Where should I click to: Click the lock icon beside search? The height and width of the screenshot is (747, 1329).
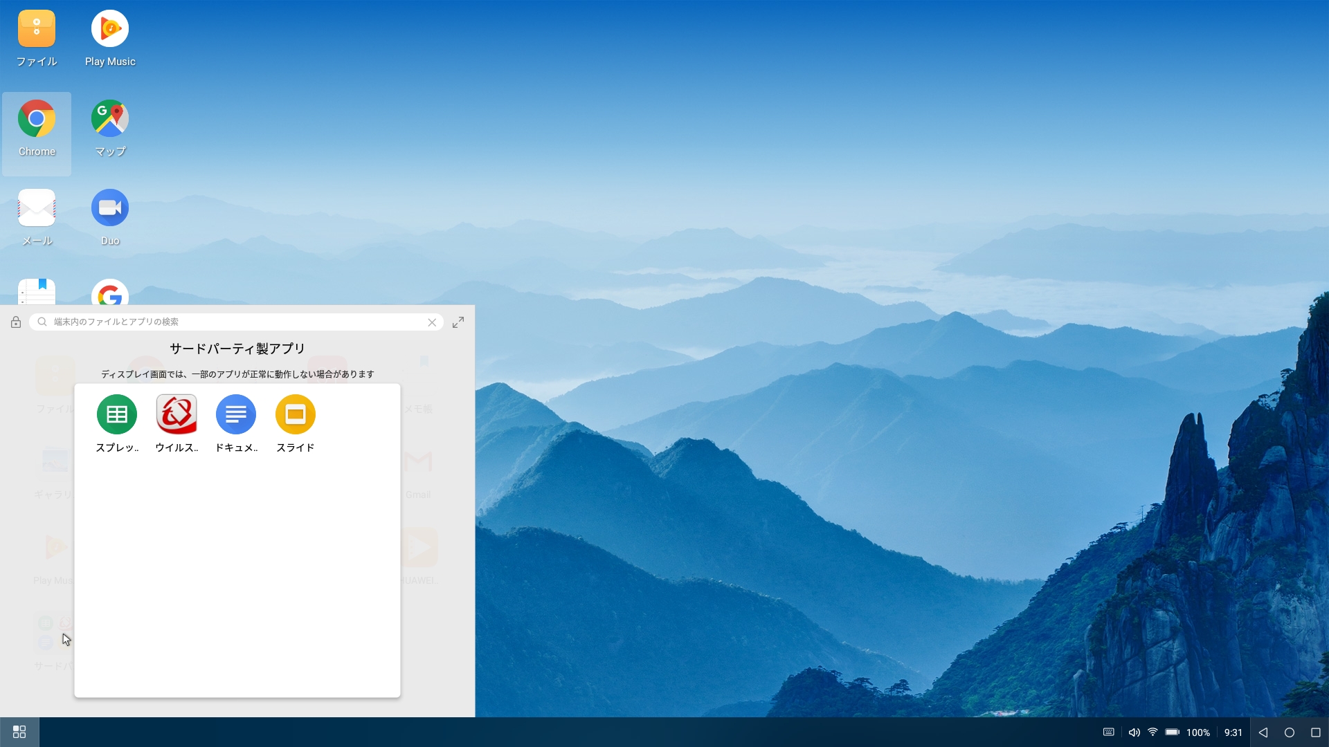16,322
